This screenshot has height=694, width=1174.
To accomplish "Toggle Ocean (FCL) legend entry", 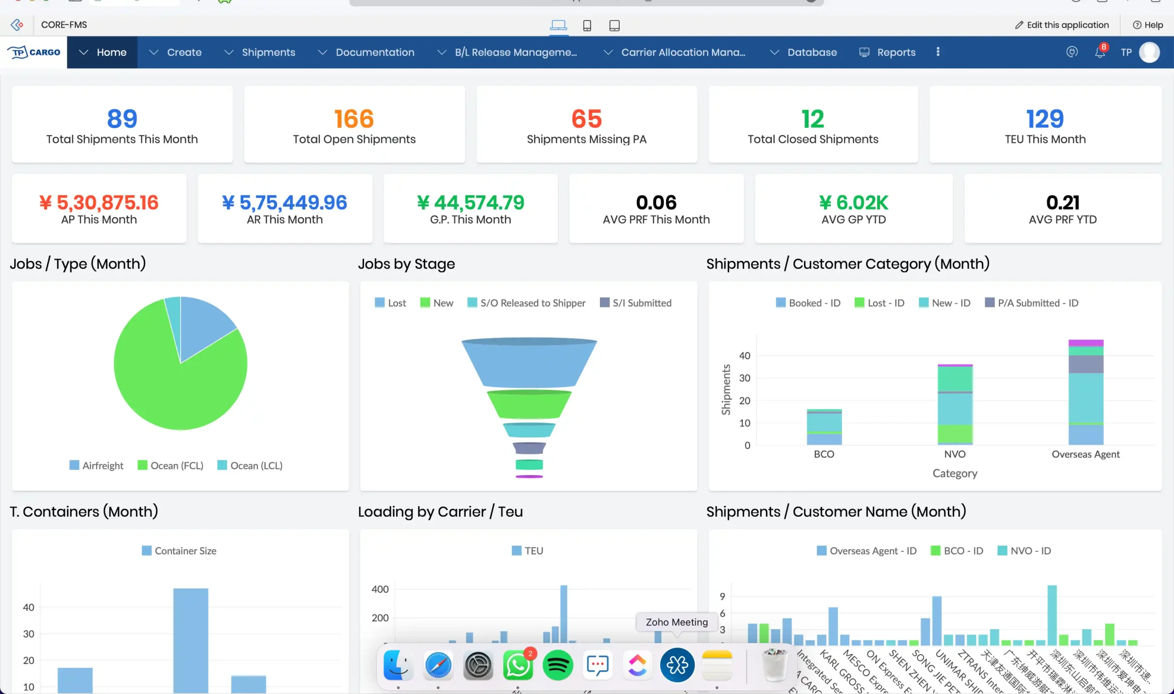I will click(x=171, y=465).
